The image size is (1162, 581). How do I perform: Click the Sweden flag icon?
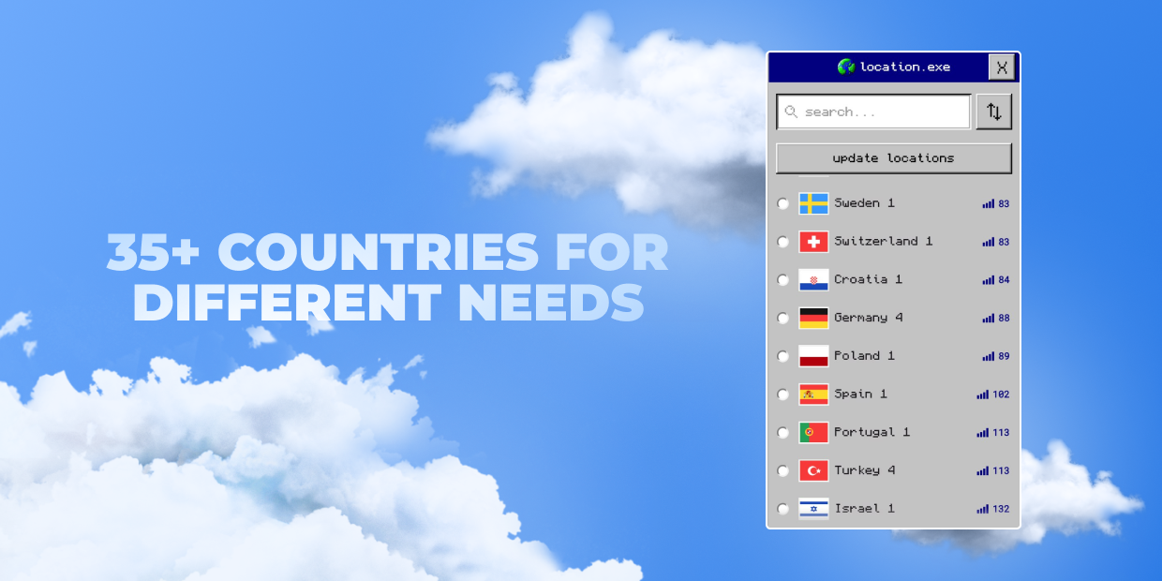click(x=813, y=203)
